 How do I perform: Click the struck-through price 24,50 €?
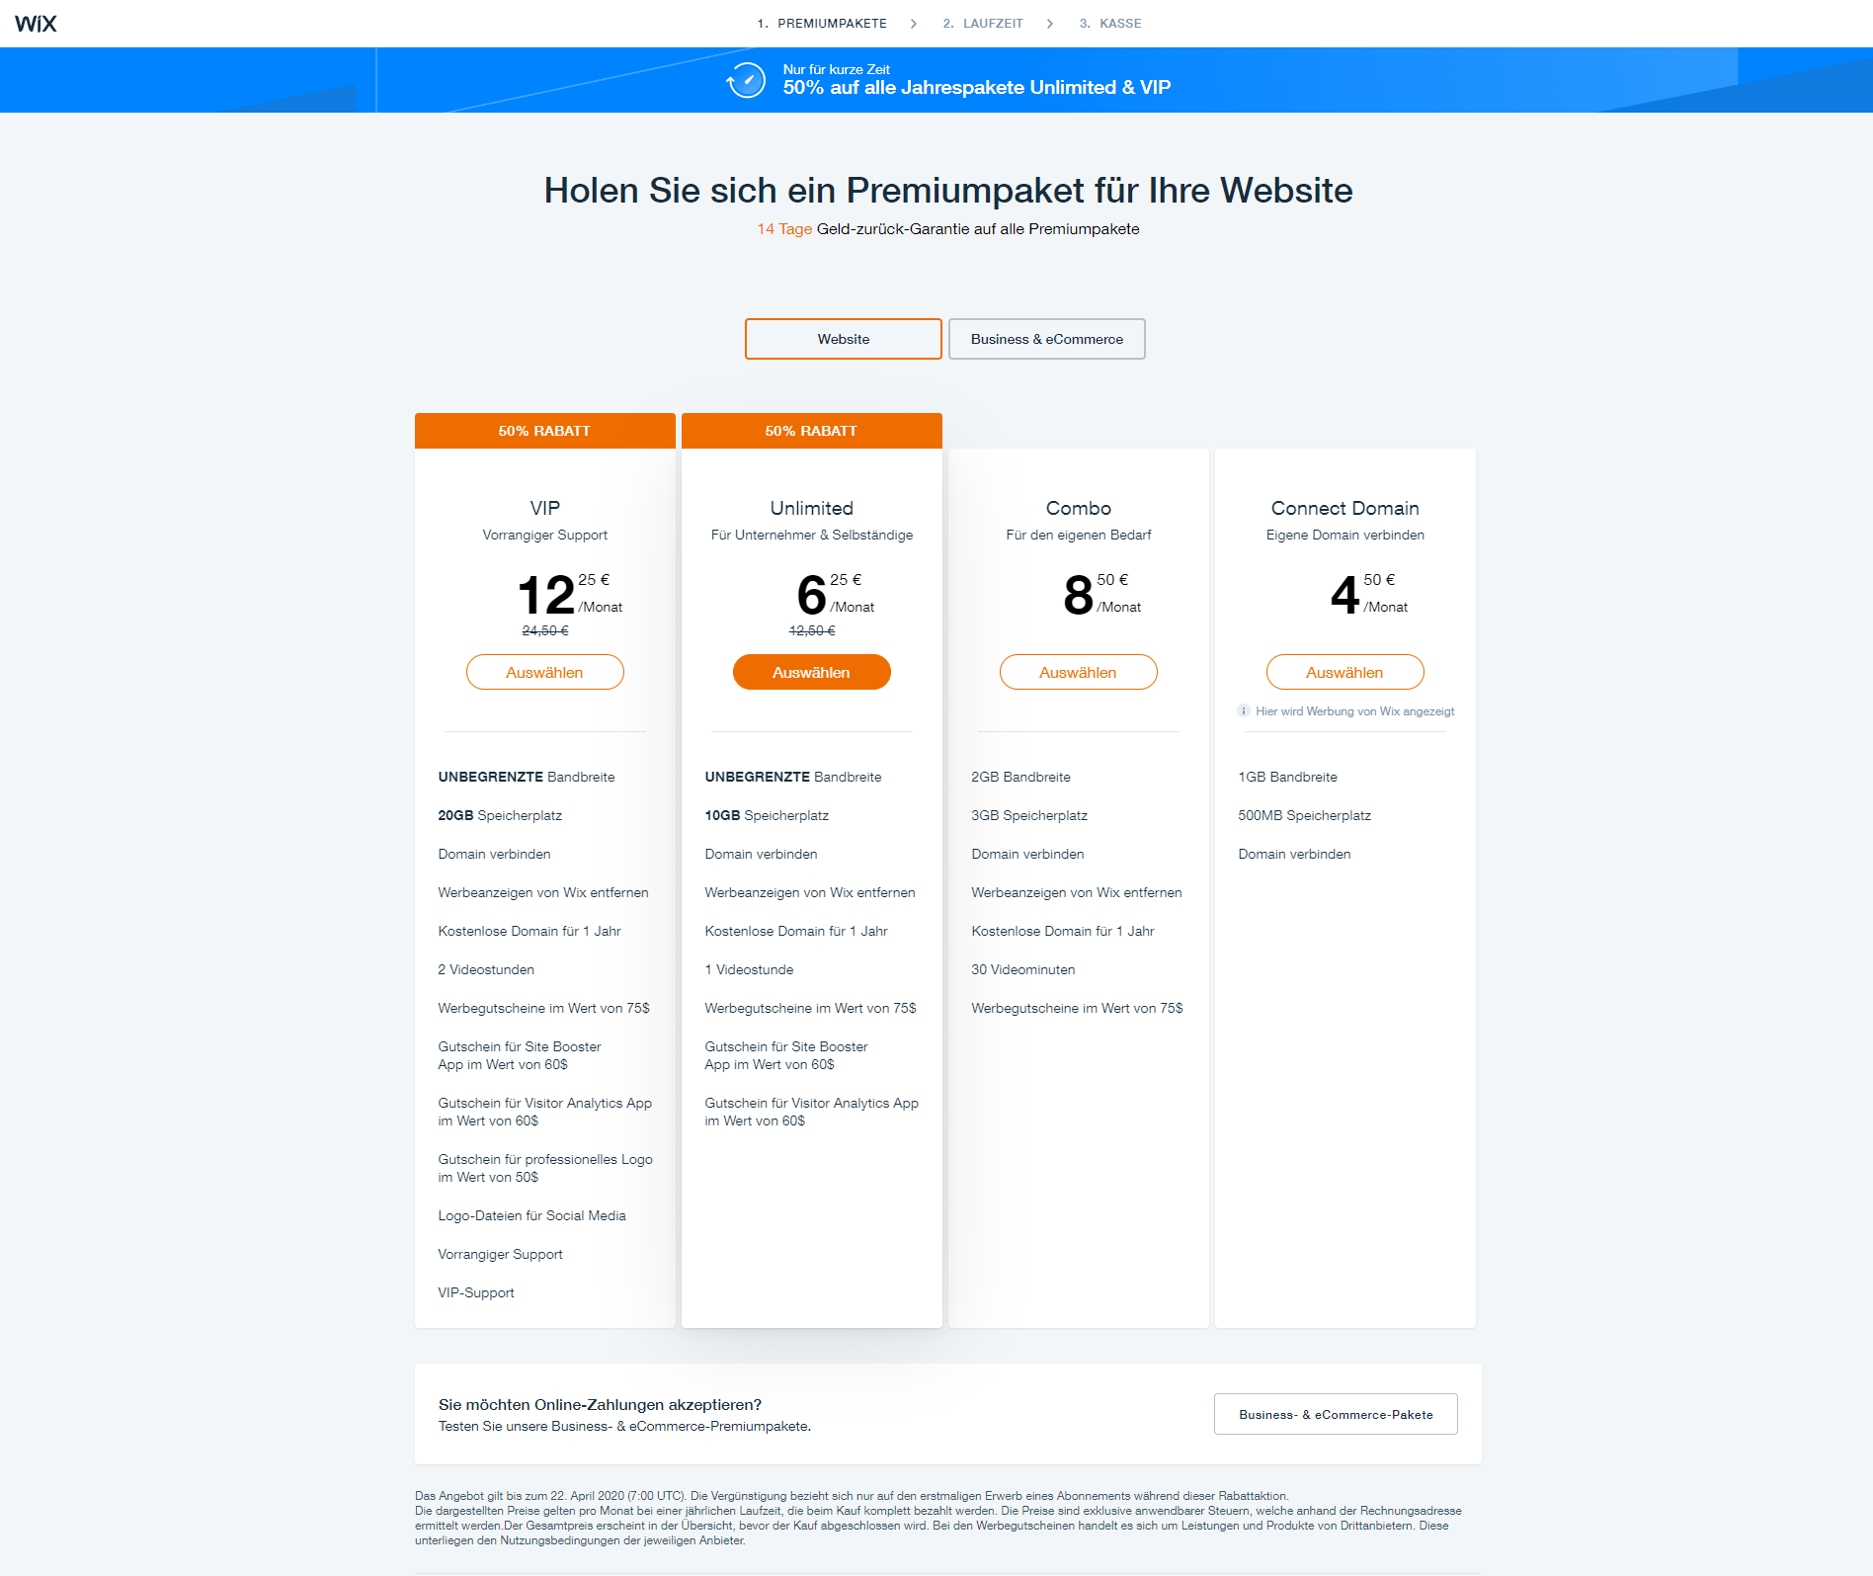[x=545, y=630]
